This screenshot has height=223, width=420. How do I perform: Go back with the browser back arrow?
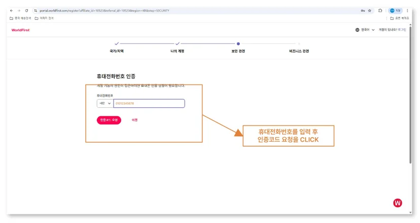(x=11, y=11)
